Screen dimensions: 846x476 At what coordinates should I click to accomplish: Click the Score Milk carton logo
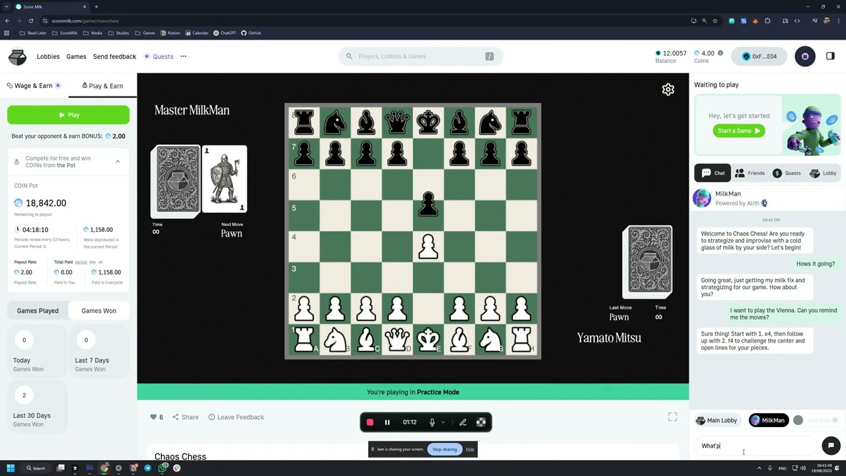(x=17, y=57)
